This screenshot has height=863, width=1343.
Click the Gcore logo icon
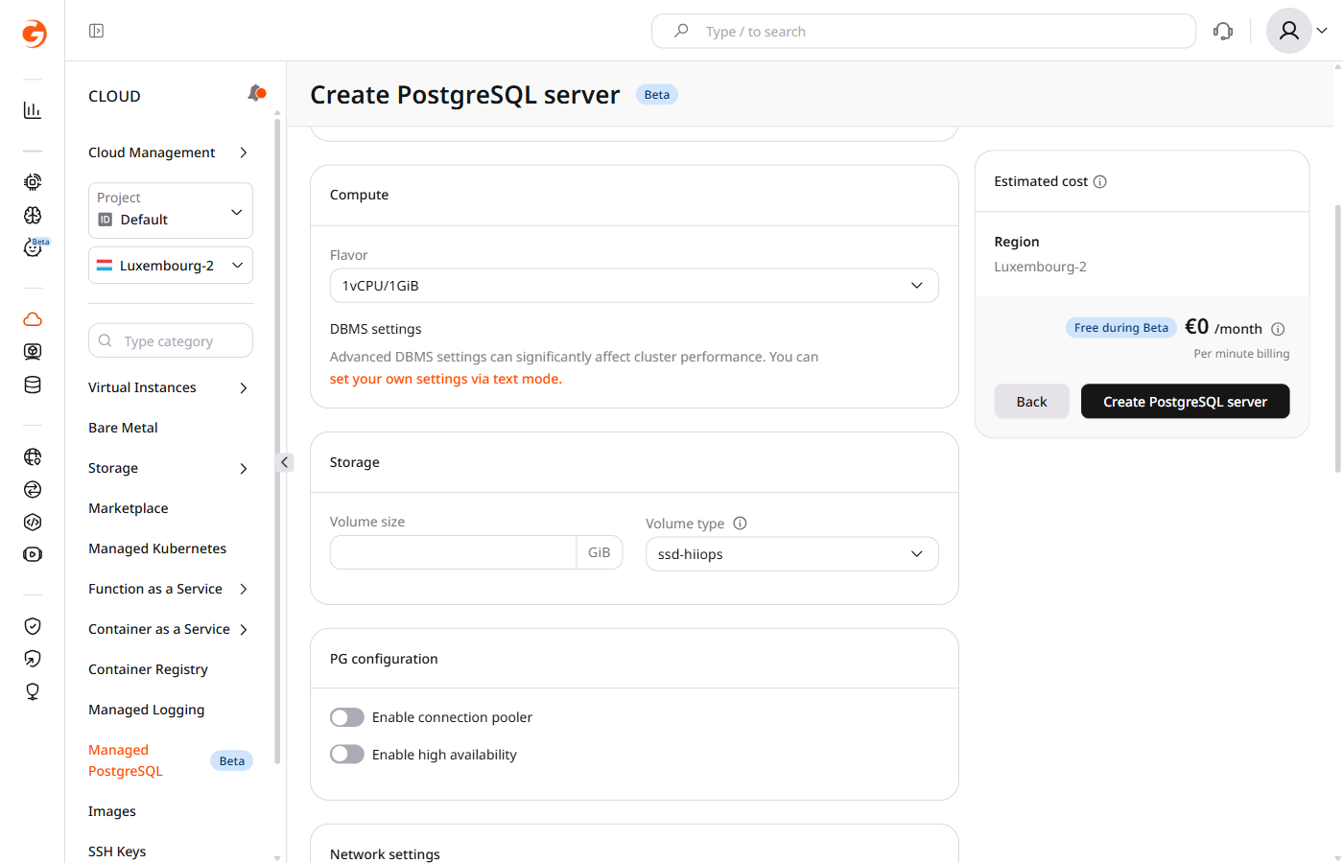(x=34, y=34)
